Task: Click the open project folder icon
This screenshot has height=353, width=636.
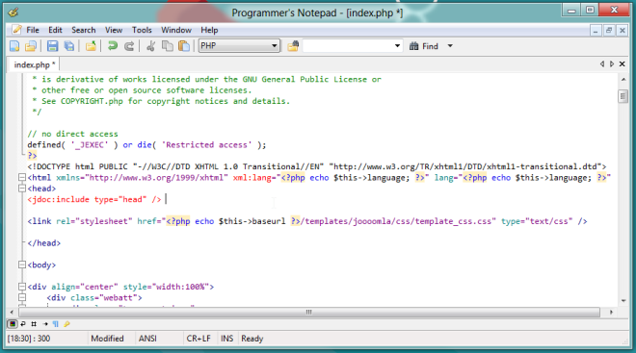Action: coord(91,46)
